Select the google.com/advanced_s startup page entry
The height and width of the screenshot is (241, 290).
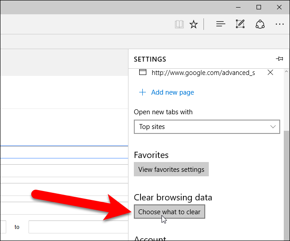click(x=203, y=72)
